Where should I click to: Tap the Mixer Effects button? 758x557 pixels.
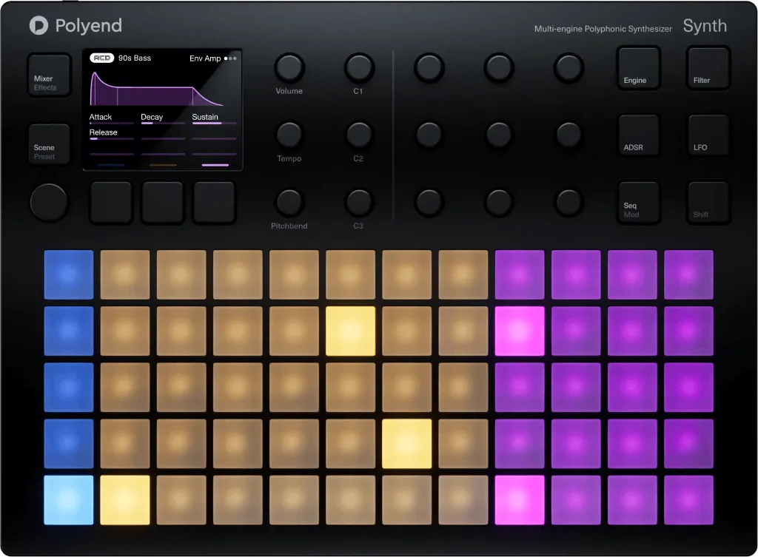pos(50,75)
